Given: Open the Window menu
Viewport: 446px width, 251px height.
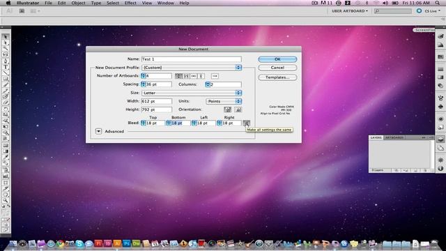Looking at the screenshot, I should (166, 3).
